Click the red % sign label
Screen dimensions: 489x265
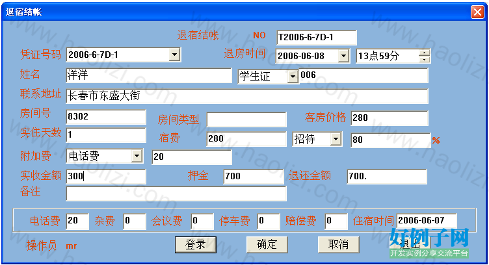[x=436, y=140]
